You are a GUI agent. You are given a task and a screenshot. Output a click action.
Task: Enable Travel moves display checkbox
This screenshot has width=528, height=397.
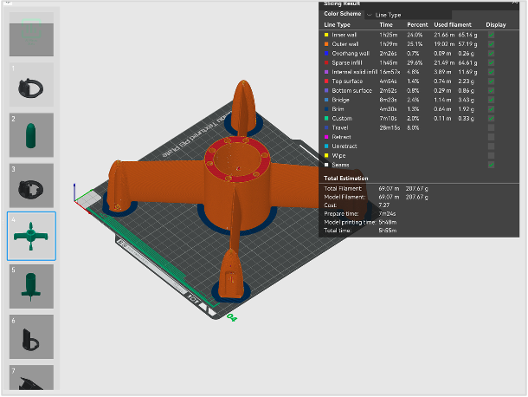(492, 127)
